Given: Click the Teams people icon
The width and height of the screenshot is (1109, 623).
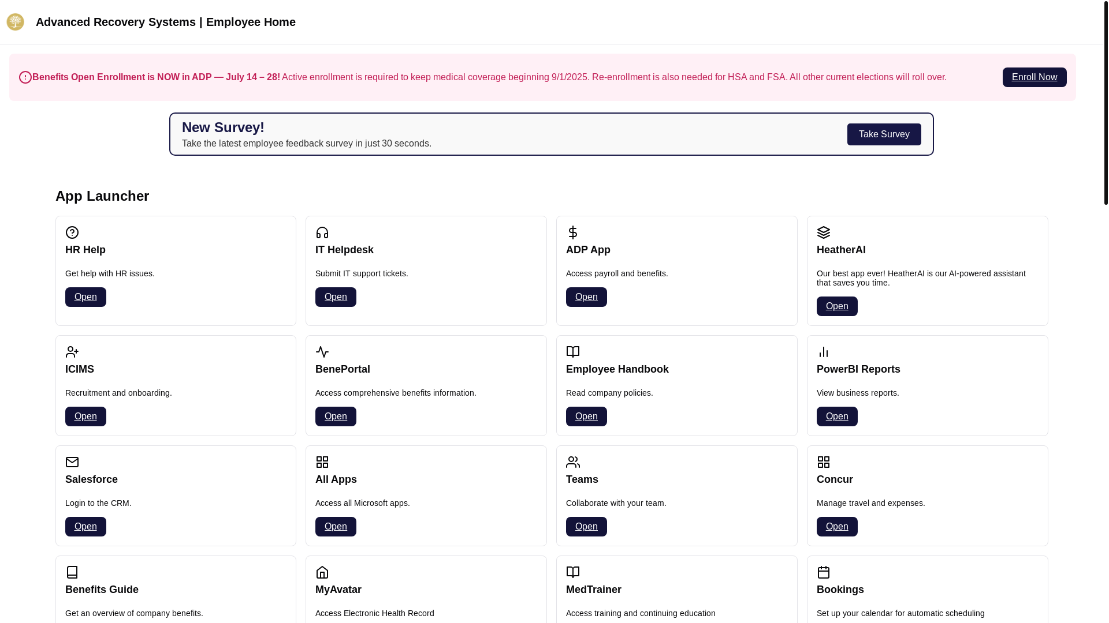Looking at the screenshot, I should coord(573,462).
